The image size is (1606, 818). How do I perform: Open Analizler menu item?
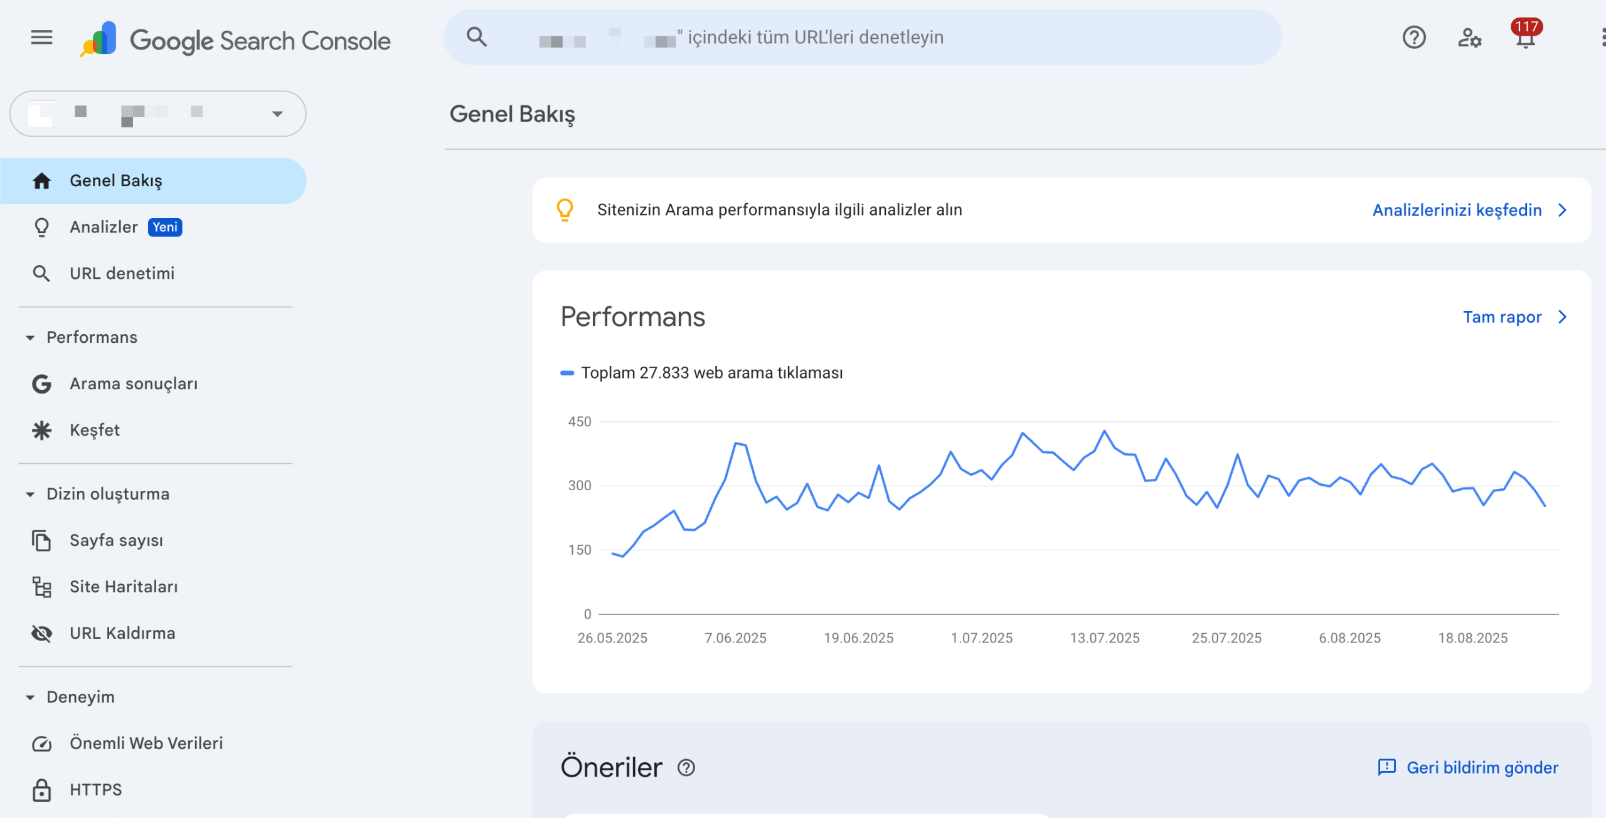pos(153,227)
